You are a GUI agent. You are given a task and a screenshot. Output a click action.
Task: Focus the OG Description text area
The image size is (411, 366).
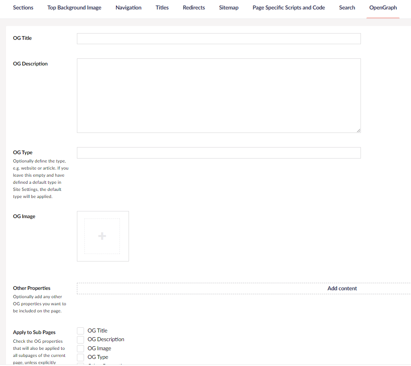coord(219,95)
